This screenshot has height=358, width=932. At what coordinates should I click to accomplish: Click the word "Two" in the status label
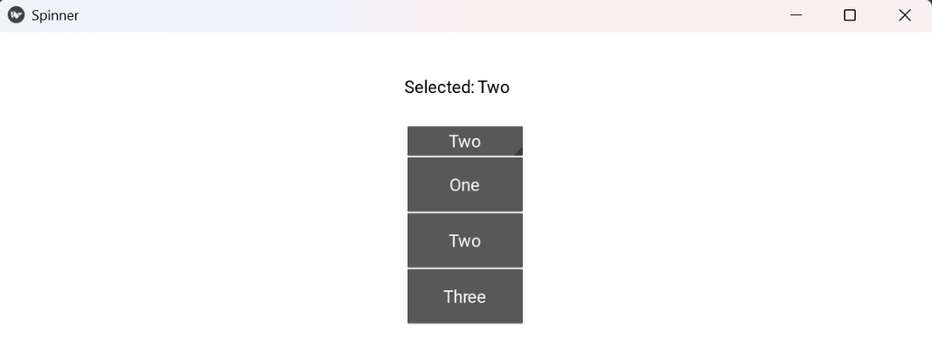point(494,87)
